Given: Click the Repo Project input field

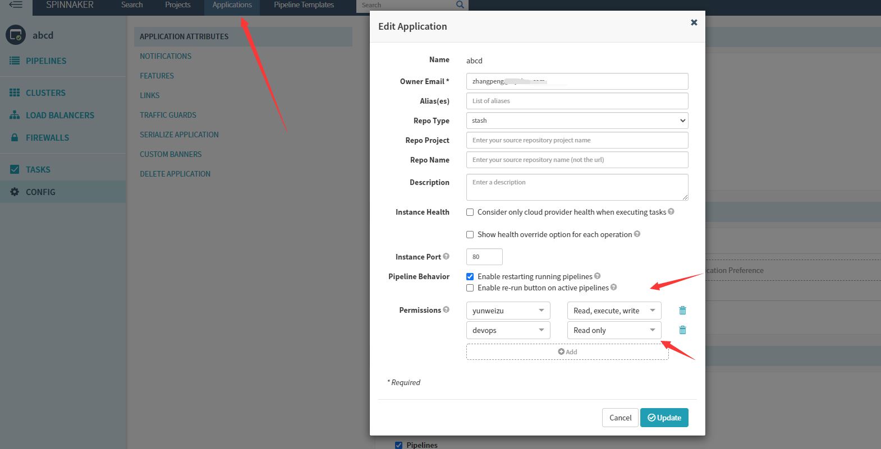Looking at the screenshot, I should coord(577,140).
